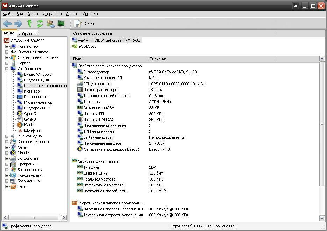Open the Сервис menu
The width and height of the screenshot is (327, 231).
72,14
